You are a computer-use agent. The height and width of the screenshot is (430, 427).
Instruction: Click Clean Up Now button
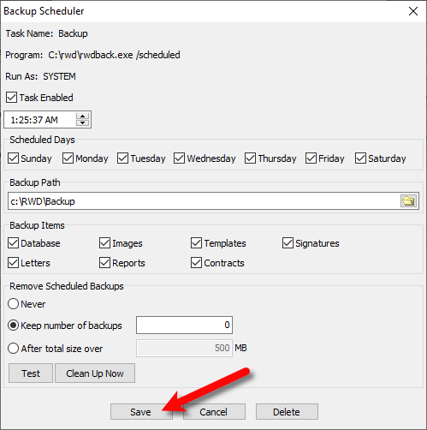pos(95,373)
